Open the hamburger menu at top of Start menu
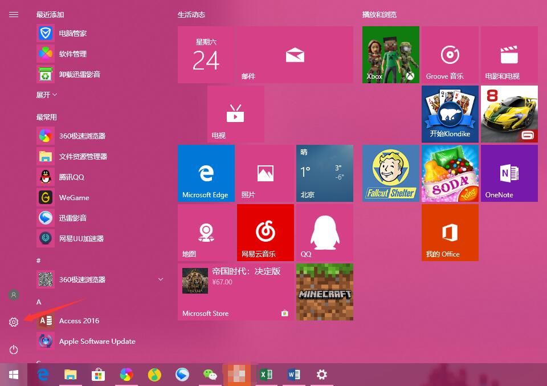Image resolution: width=547 pixels, height=386 pixels. [14, 14]
